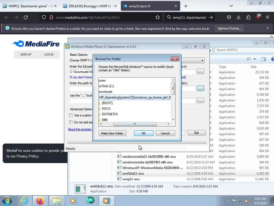
Task: Select the [BOOT] folder
Action: click(107, 103)
